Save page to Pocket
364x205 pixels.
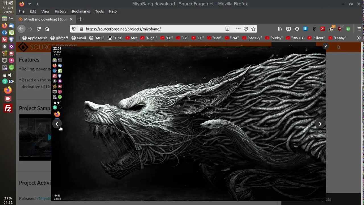(246, 29)
